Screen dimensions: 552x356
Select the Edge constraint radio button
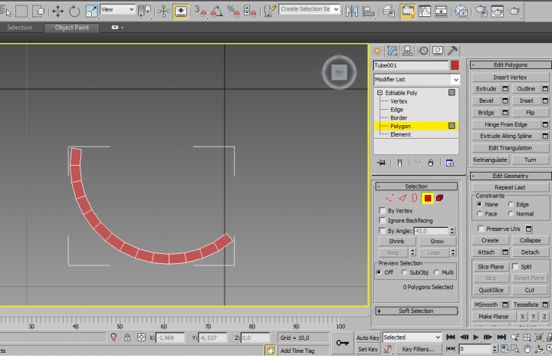511,204
